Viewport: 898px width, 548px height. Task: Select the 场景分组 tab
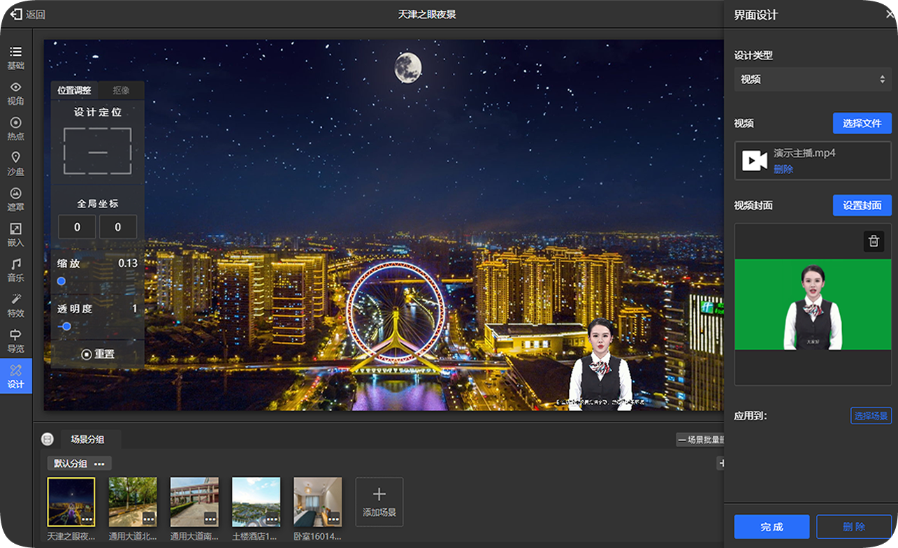[x=87, y=440]
